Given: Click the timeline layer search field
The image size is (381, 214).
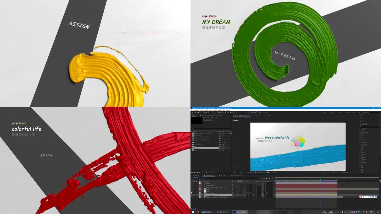Looking at the screenshot, I should coord(230,178).
